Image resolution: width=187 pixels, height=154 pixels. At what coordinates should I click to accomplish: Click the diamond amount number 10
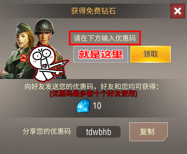(97, 106)
